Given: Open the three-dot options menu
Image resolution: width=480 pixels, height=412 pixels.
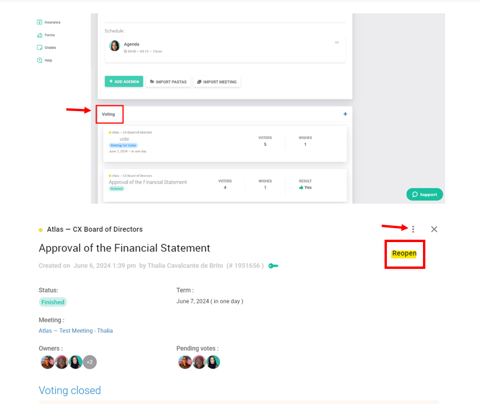Looking at the screenshot, I should [413, 229].
